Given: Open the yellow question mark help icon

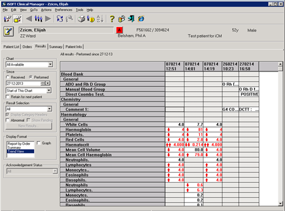Looking at the screenshot, I should pyautogui.click(x=112, y=18).
